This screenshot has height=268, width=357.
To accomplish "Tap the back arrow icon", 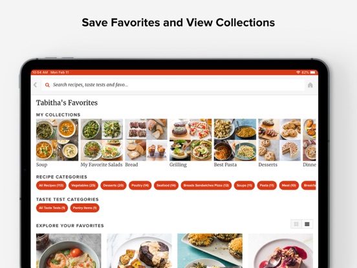I will (x=36, y=85).
